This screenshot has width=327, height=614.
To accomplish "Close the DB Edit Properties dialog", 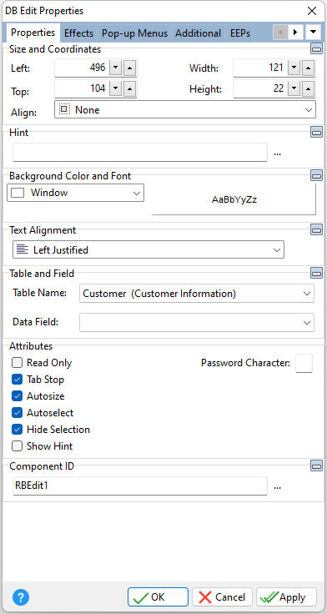I will coord(312,11).
